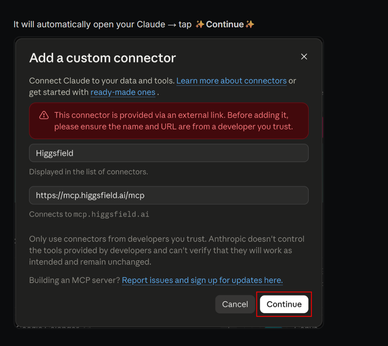Open Report issues and sign up link

202,280
